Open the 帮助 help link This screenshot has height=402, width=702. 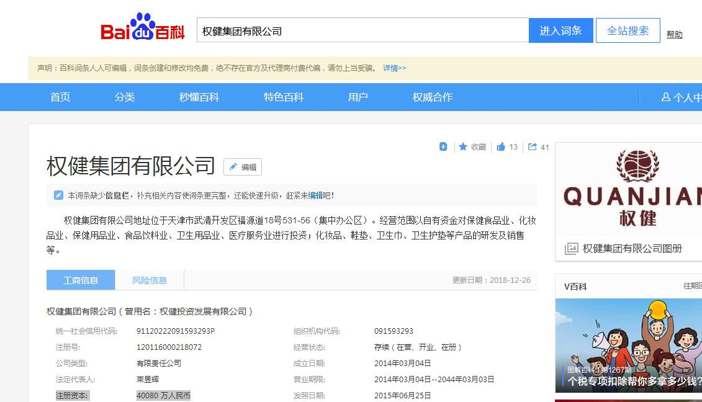coord(674,35)
